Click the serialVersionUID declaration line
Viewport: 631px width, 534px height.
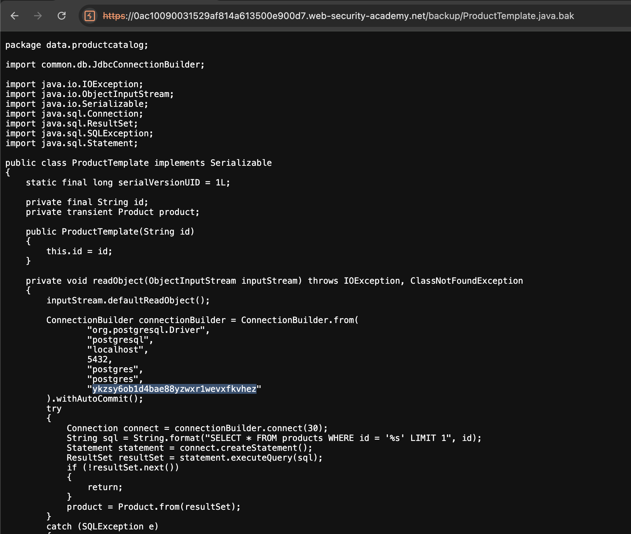(128, 182)
